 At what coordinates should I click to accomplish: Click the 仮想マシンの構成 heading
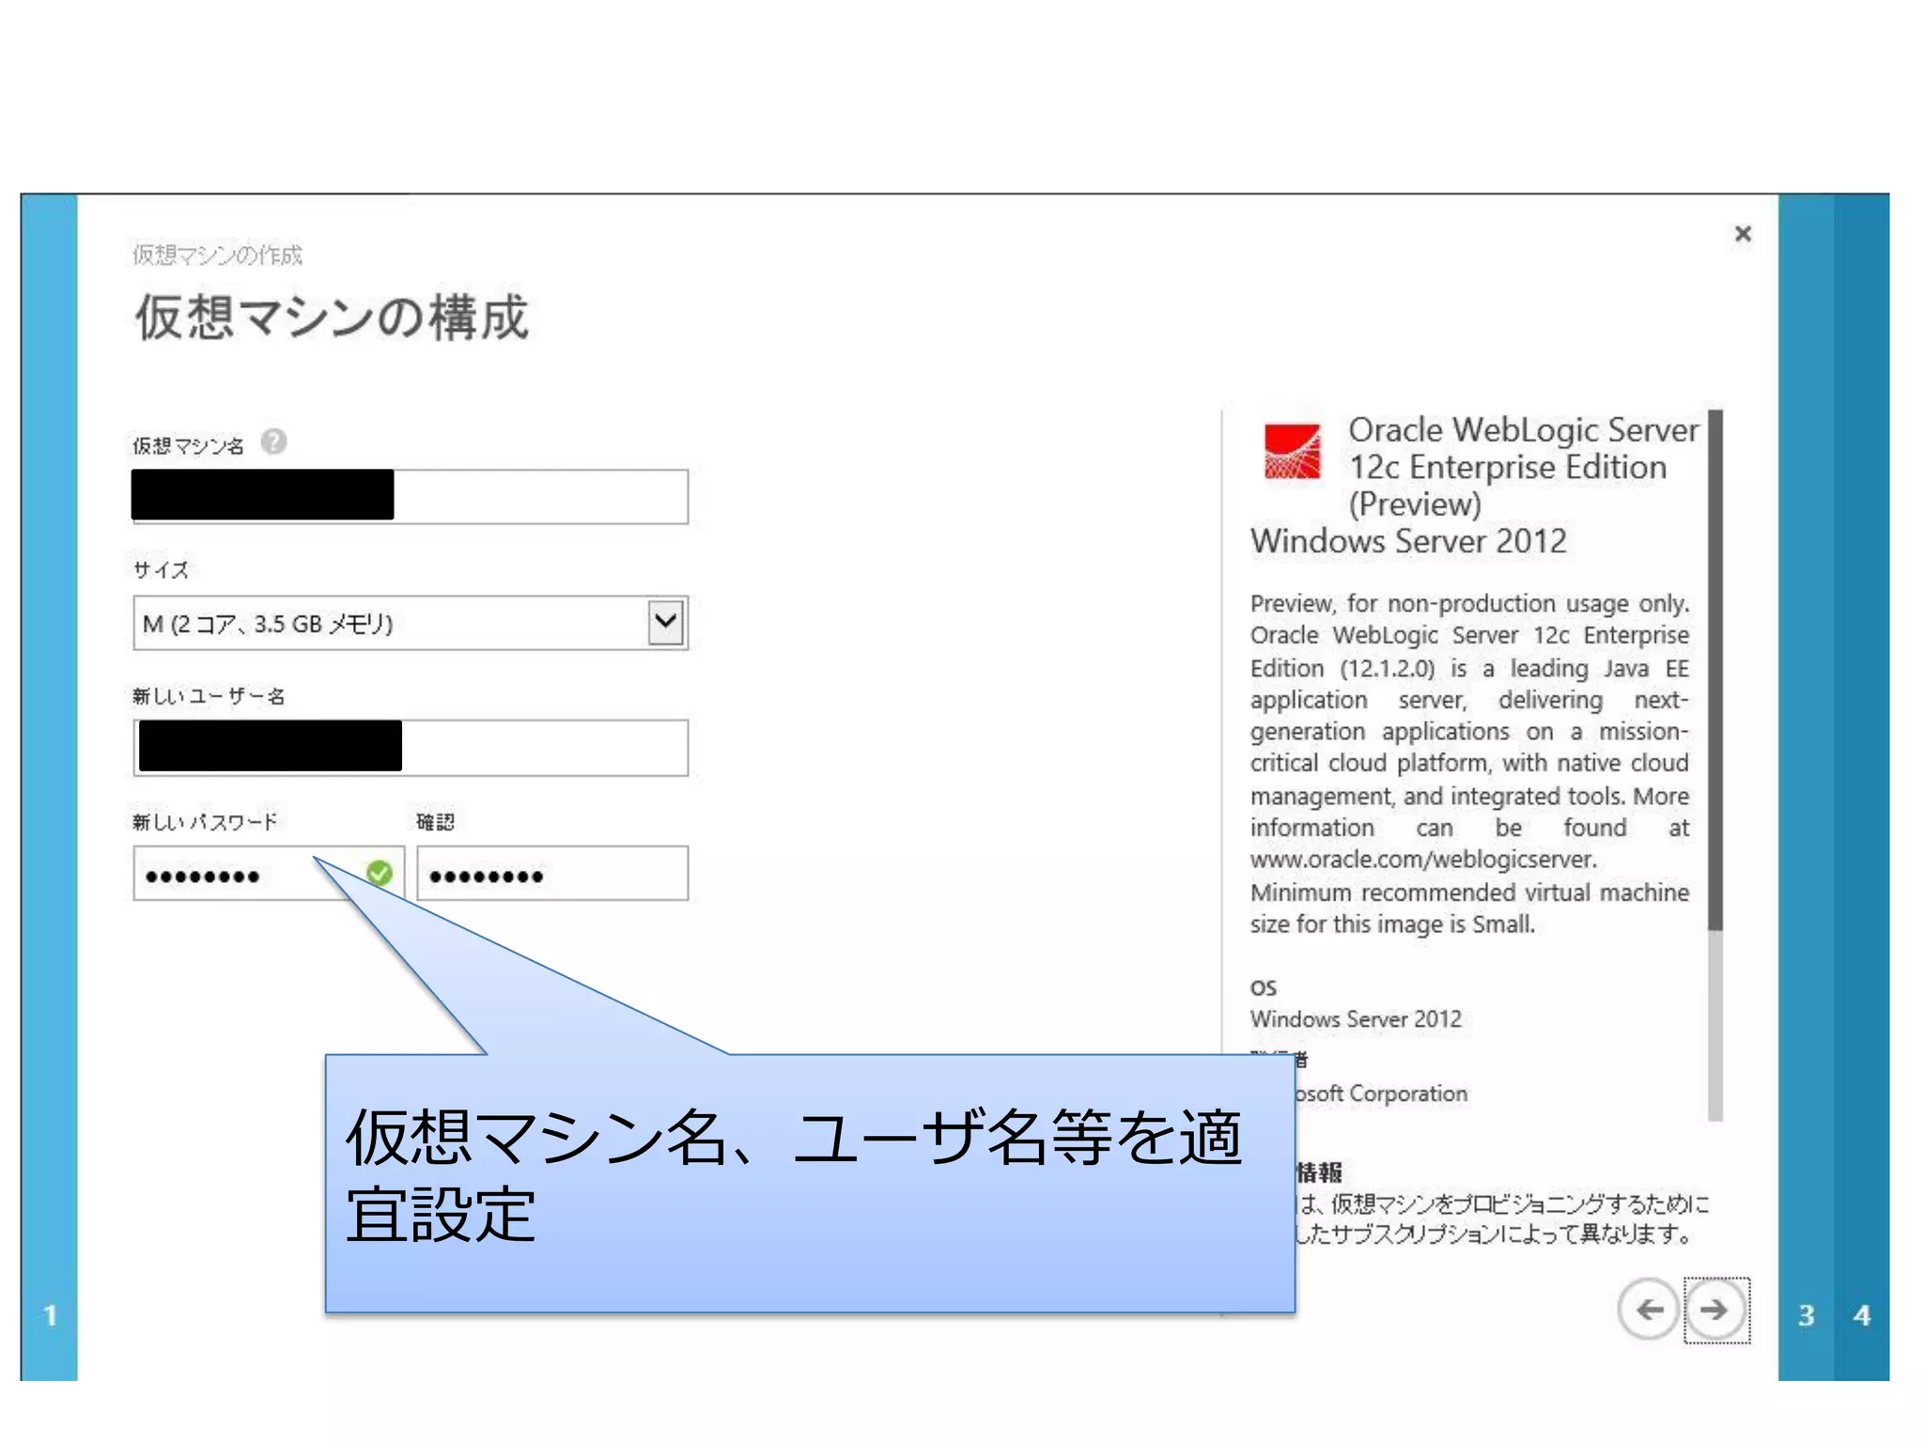point(332,317)
